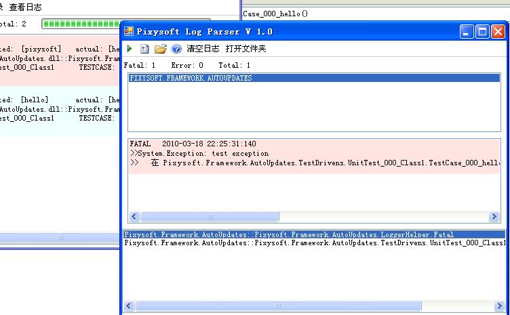Select the UnitTest_000_Class1 stack row

pos(314,243)
